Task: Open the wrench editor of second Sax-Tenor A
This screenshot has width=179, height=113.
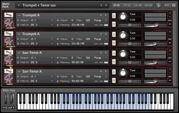Action: click(9, 71)
